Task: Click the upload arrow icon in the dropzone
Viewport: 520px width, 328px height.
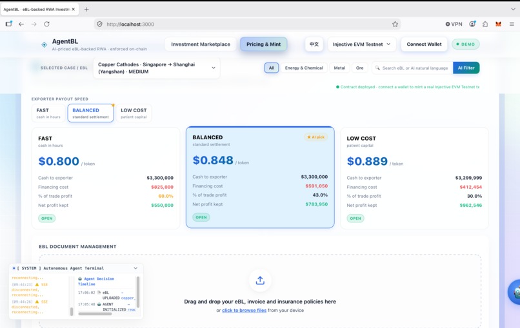Action: (x=260, y=280)
